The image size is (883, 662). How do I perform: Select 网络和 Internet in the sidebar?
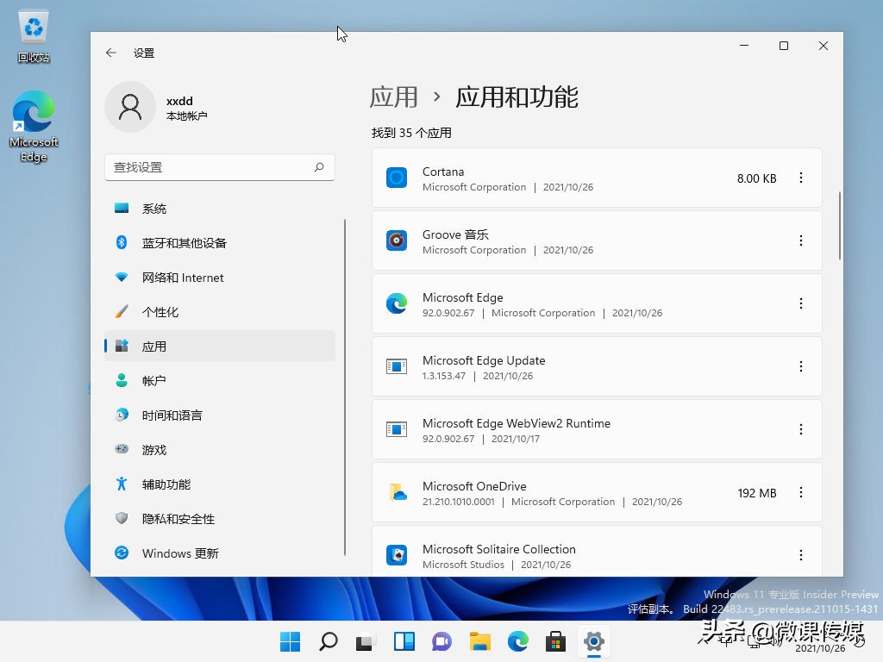coord(181,277)
